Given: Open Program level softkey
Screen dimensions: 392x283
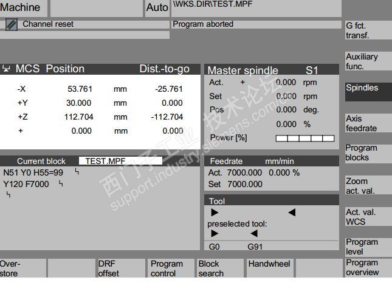Looking at the screenshot, I should point(368,247).
